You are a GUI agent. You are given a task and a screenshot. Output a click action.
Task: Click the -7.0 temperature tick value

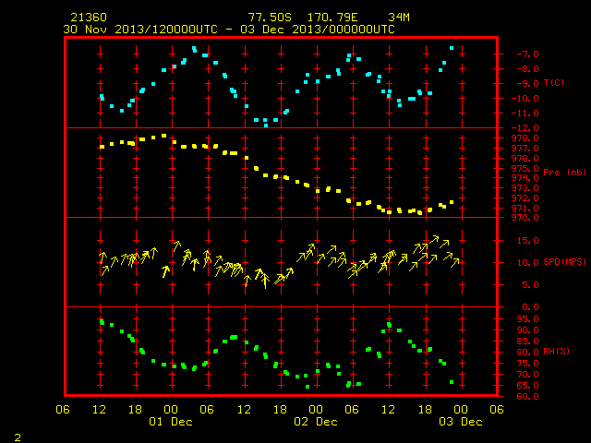527,54
